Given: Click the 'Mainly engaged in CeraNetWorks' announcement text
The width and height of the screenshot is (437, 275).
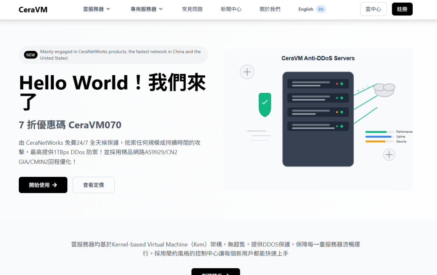Looking at the screenshot, I should coord(120,55).
